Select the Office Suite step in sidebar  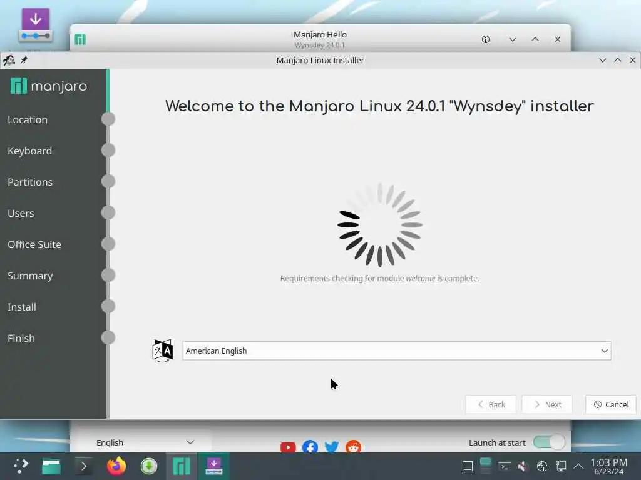click(34, 244)
